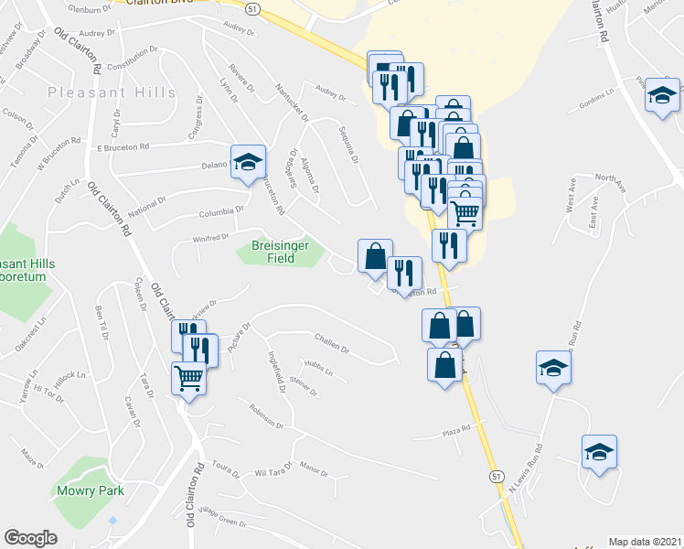Click the Mowry Park label
Image resolution: width=684 pixels, height=549 pixels.
(x=91, y=490)
